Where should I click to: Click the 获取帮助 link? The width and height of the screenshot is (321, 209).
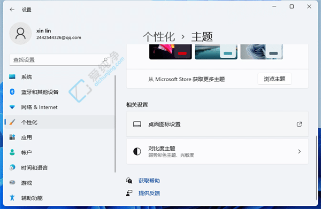pos(149,181)
